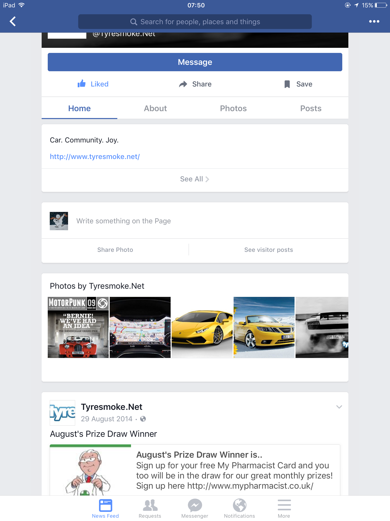Share the page using Share arrow
Screen dimensions: 390x521
click(195, 84)
